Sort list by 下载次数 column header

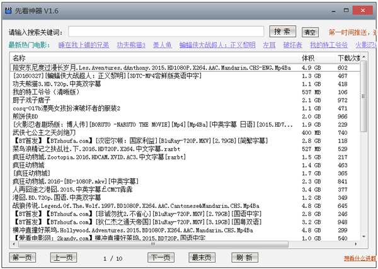click(347, 58)
